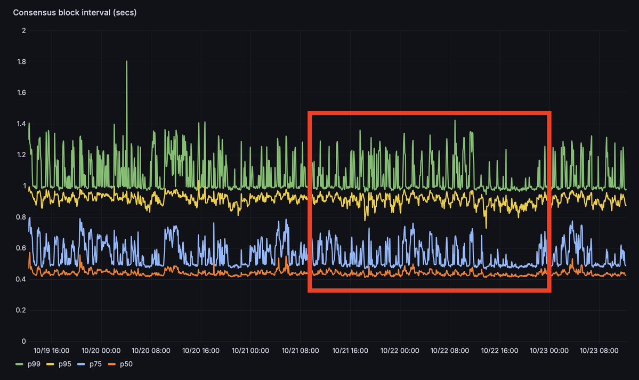Toggle the p99 series legend label
Image resolution: width=639 pixels, height=380 pixels.
[x=35, y=365]
